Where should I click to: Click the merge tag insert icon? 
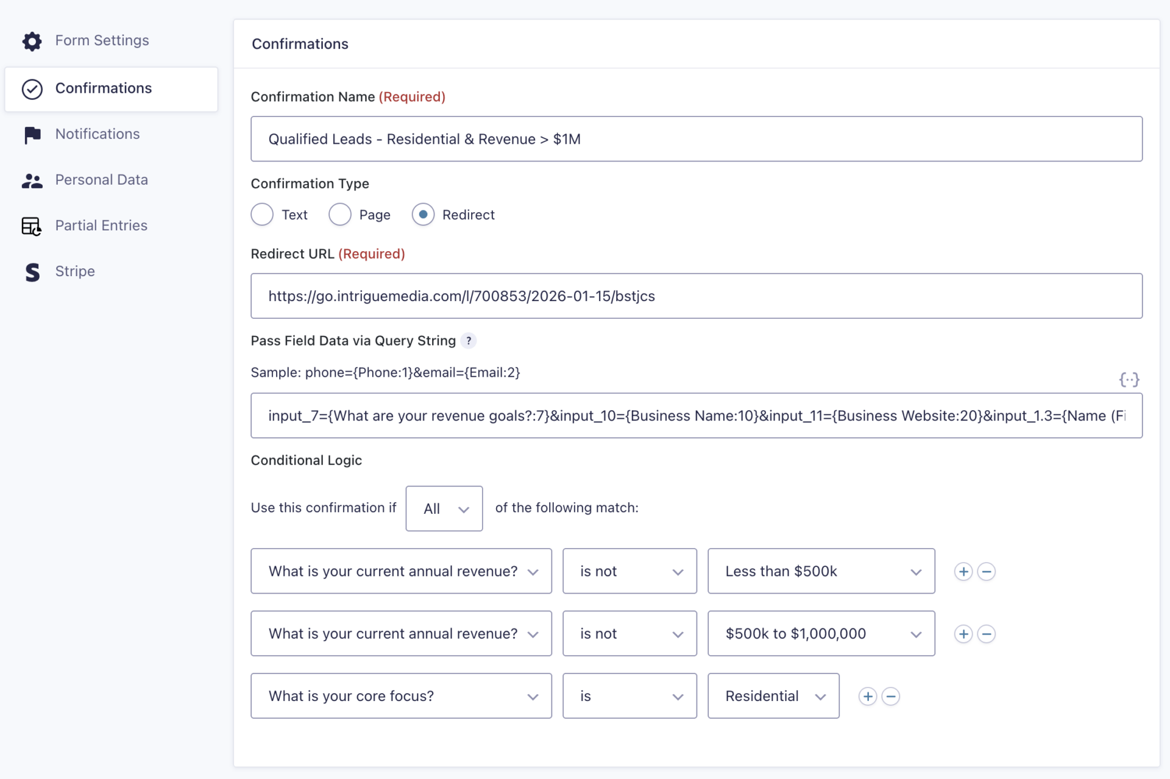pos(1129,380)
